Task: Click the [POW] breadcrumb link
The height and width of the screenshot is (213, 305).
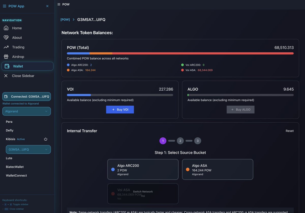Action: pyautogui.click(x=65, y=20)
